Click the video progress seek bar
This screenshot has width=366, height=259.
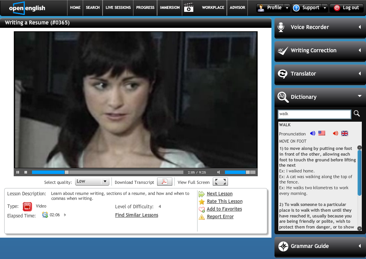(107, 172)
